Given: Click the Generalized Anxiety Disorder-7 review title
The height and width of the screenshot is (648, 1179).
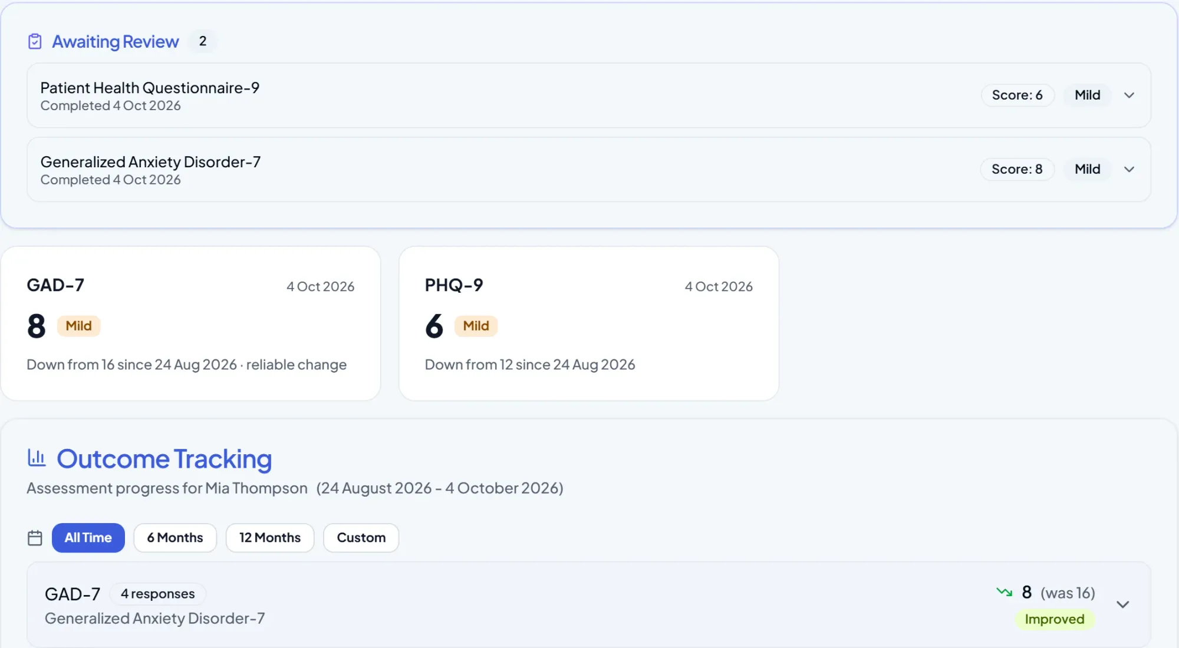Looking at the screenshot, I should [x=150, y=162].
